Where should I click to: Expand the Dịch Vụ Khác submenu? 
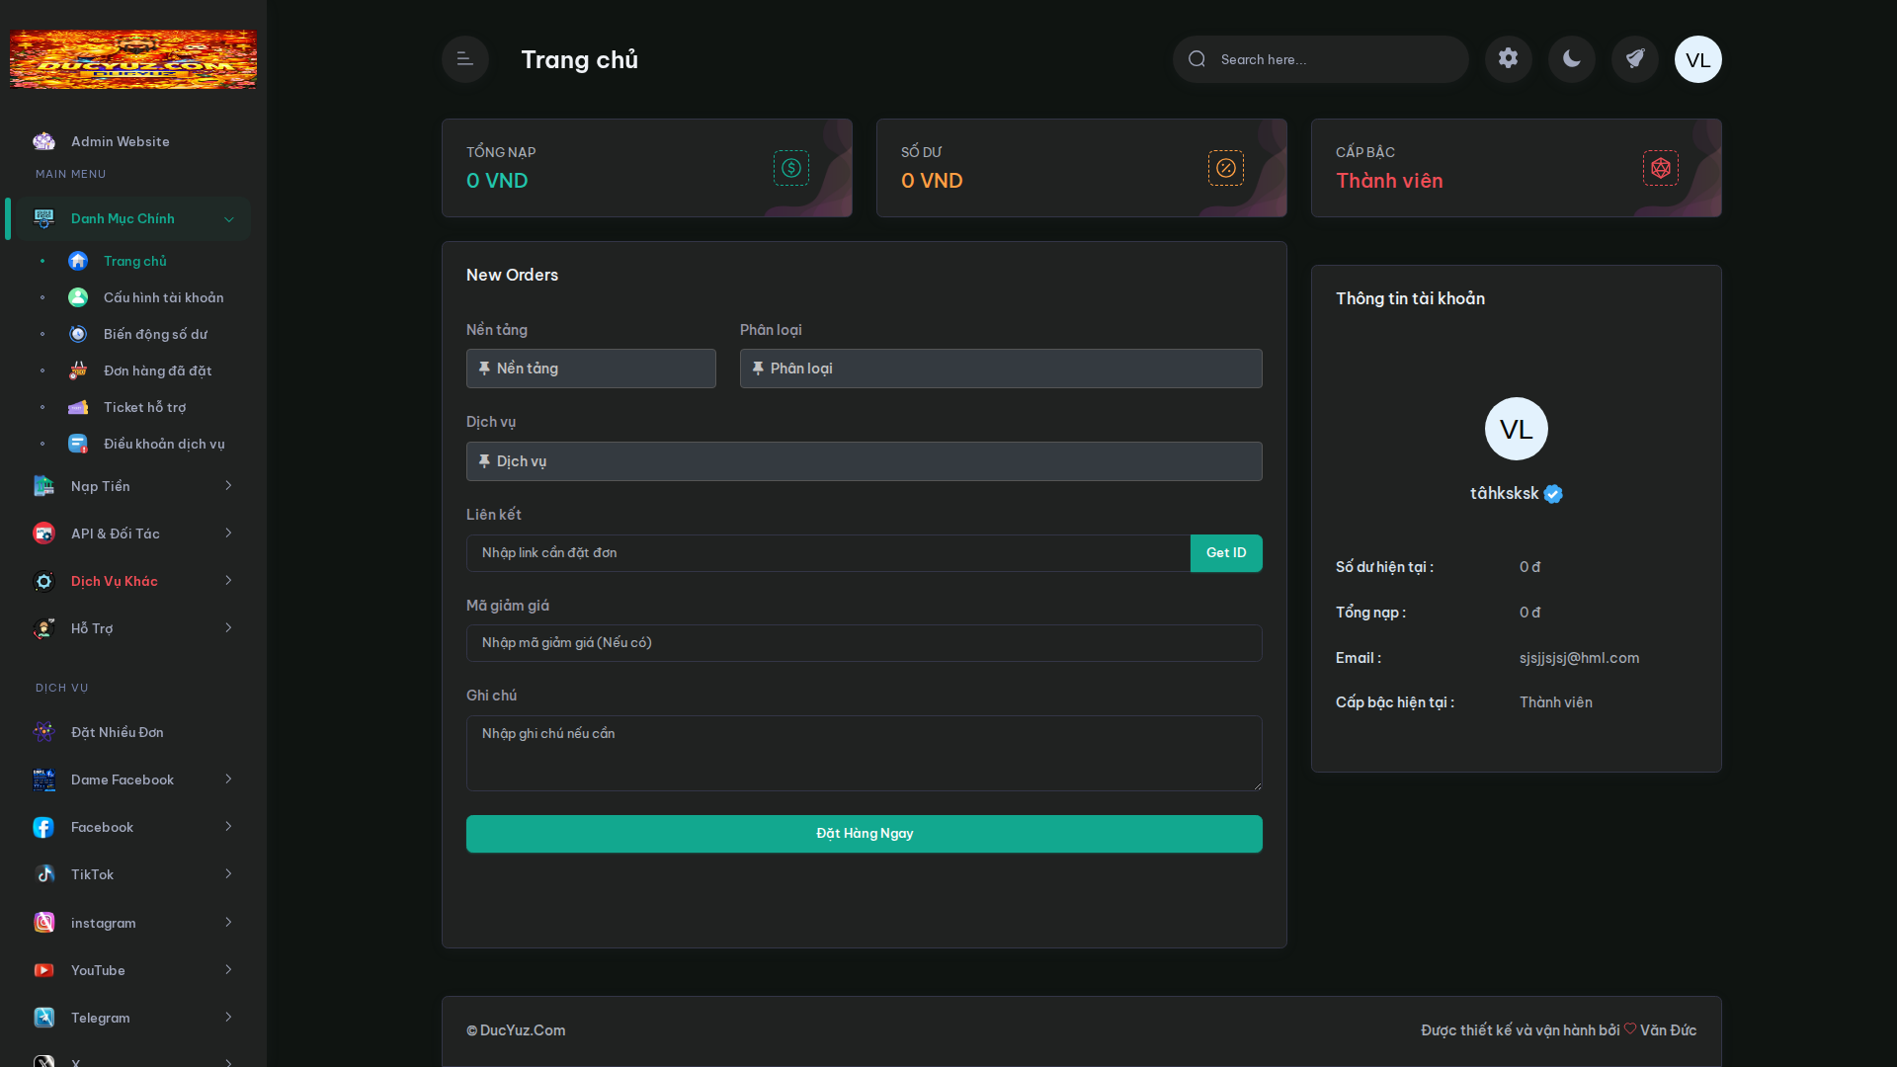133,581
